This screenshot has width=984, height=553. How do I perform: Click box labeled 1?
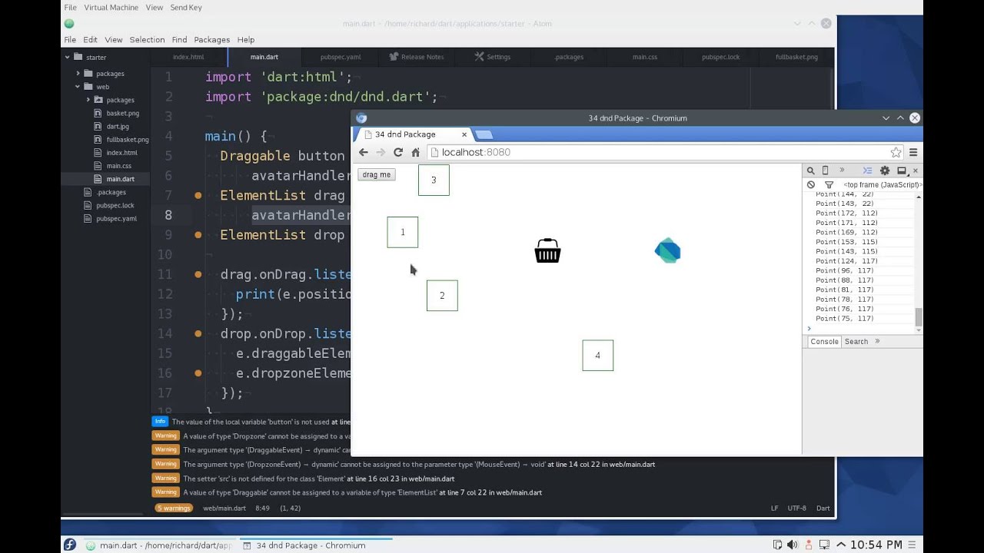pyautogui.click(x=403, y=232)
